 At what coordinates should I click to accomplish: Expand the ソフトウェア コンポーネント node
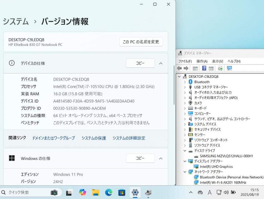(185, 140)
